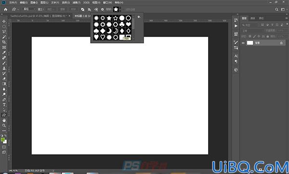289x174 pixels.
Task: Select the Pen tool
Action: coord(4,99)
